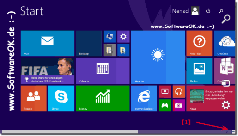Open the Weather tile
The height and width of the screenshot is (136, 238).
[158, 57]
